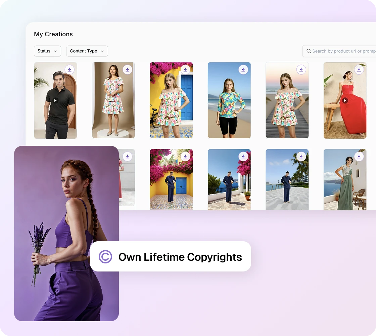Play the red dress video
The height and width of the screenshot is (336, 376).
[345, 100]
